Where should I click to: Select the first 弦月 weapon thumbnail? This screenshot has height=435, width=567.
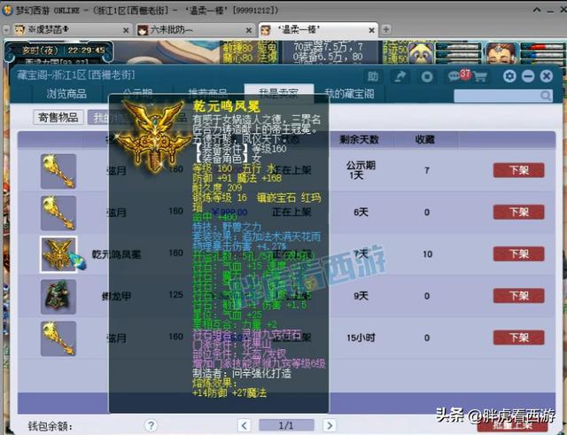(x=58, y=171)
